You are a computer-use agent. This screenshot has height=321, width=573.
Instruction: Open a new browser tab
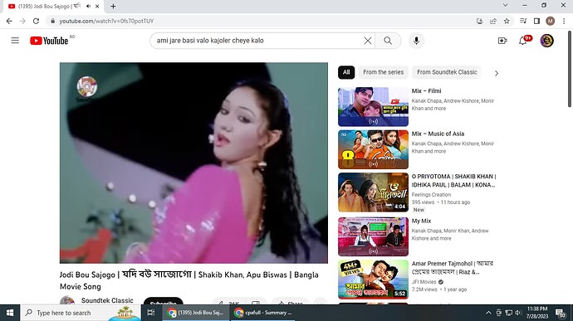pos(113,6)
